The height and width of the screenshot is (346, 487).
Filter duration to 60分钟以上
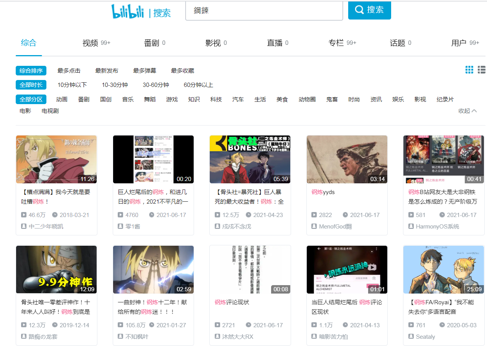pos(198,85)
